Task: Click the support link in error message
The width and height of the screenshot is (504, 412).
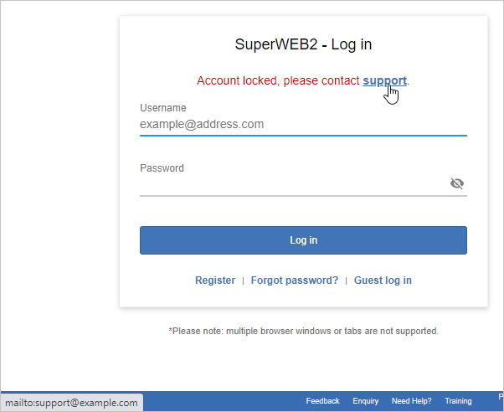Action: pos(384,80)
